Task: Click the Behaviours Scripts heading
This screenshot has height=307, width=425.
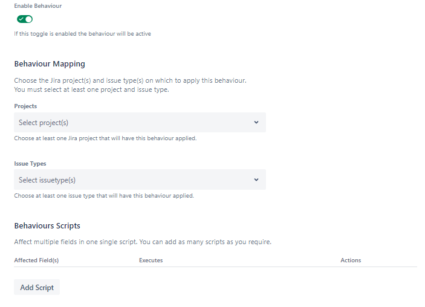Action: (x=47, y=226)
